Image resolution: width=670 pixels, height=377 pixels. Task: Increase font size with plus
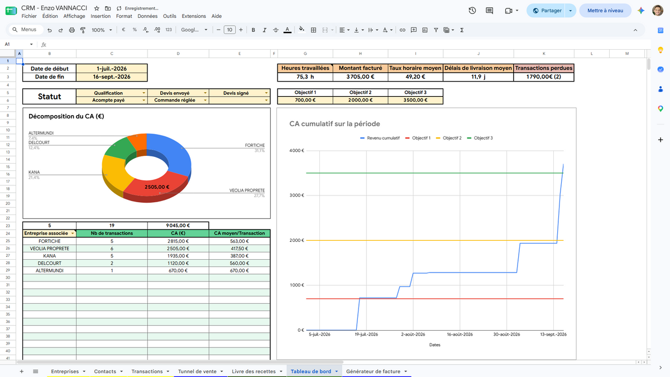click(241, 30)
